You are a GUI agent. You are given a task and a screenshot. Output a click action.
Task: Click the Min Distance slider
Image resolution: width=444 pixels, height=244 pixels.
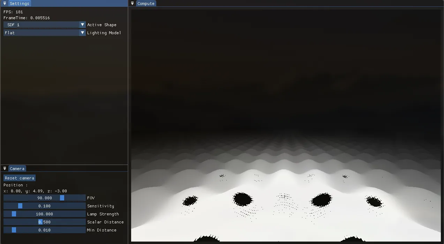[45, 230]
